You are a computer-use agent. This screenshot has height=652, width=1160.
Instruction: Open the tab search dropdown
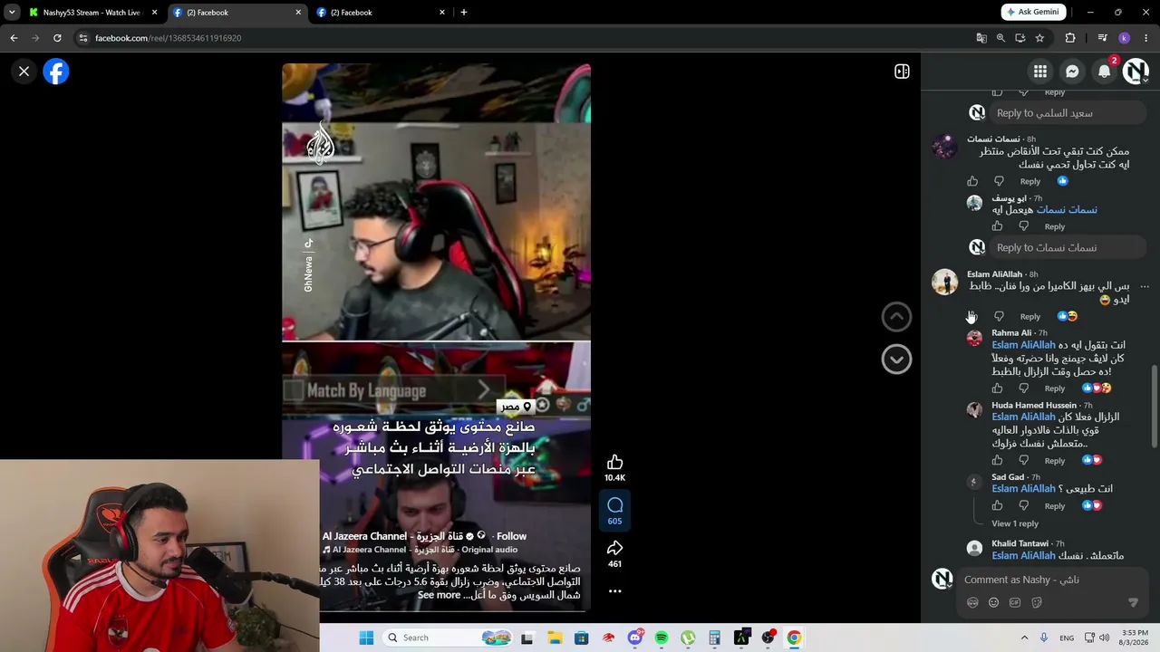pyautogui.click(x=12, y=13)
